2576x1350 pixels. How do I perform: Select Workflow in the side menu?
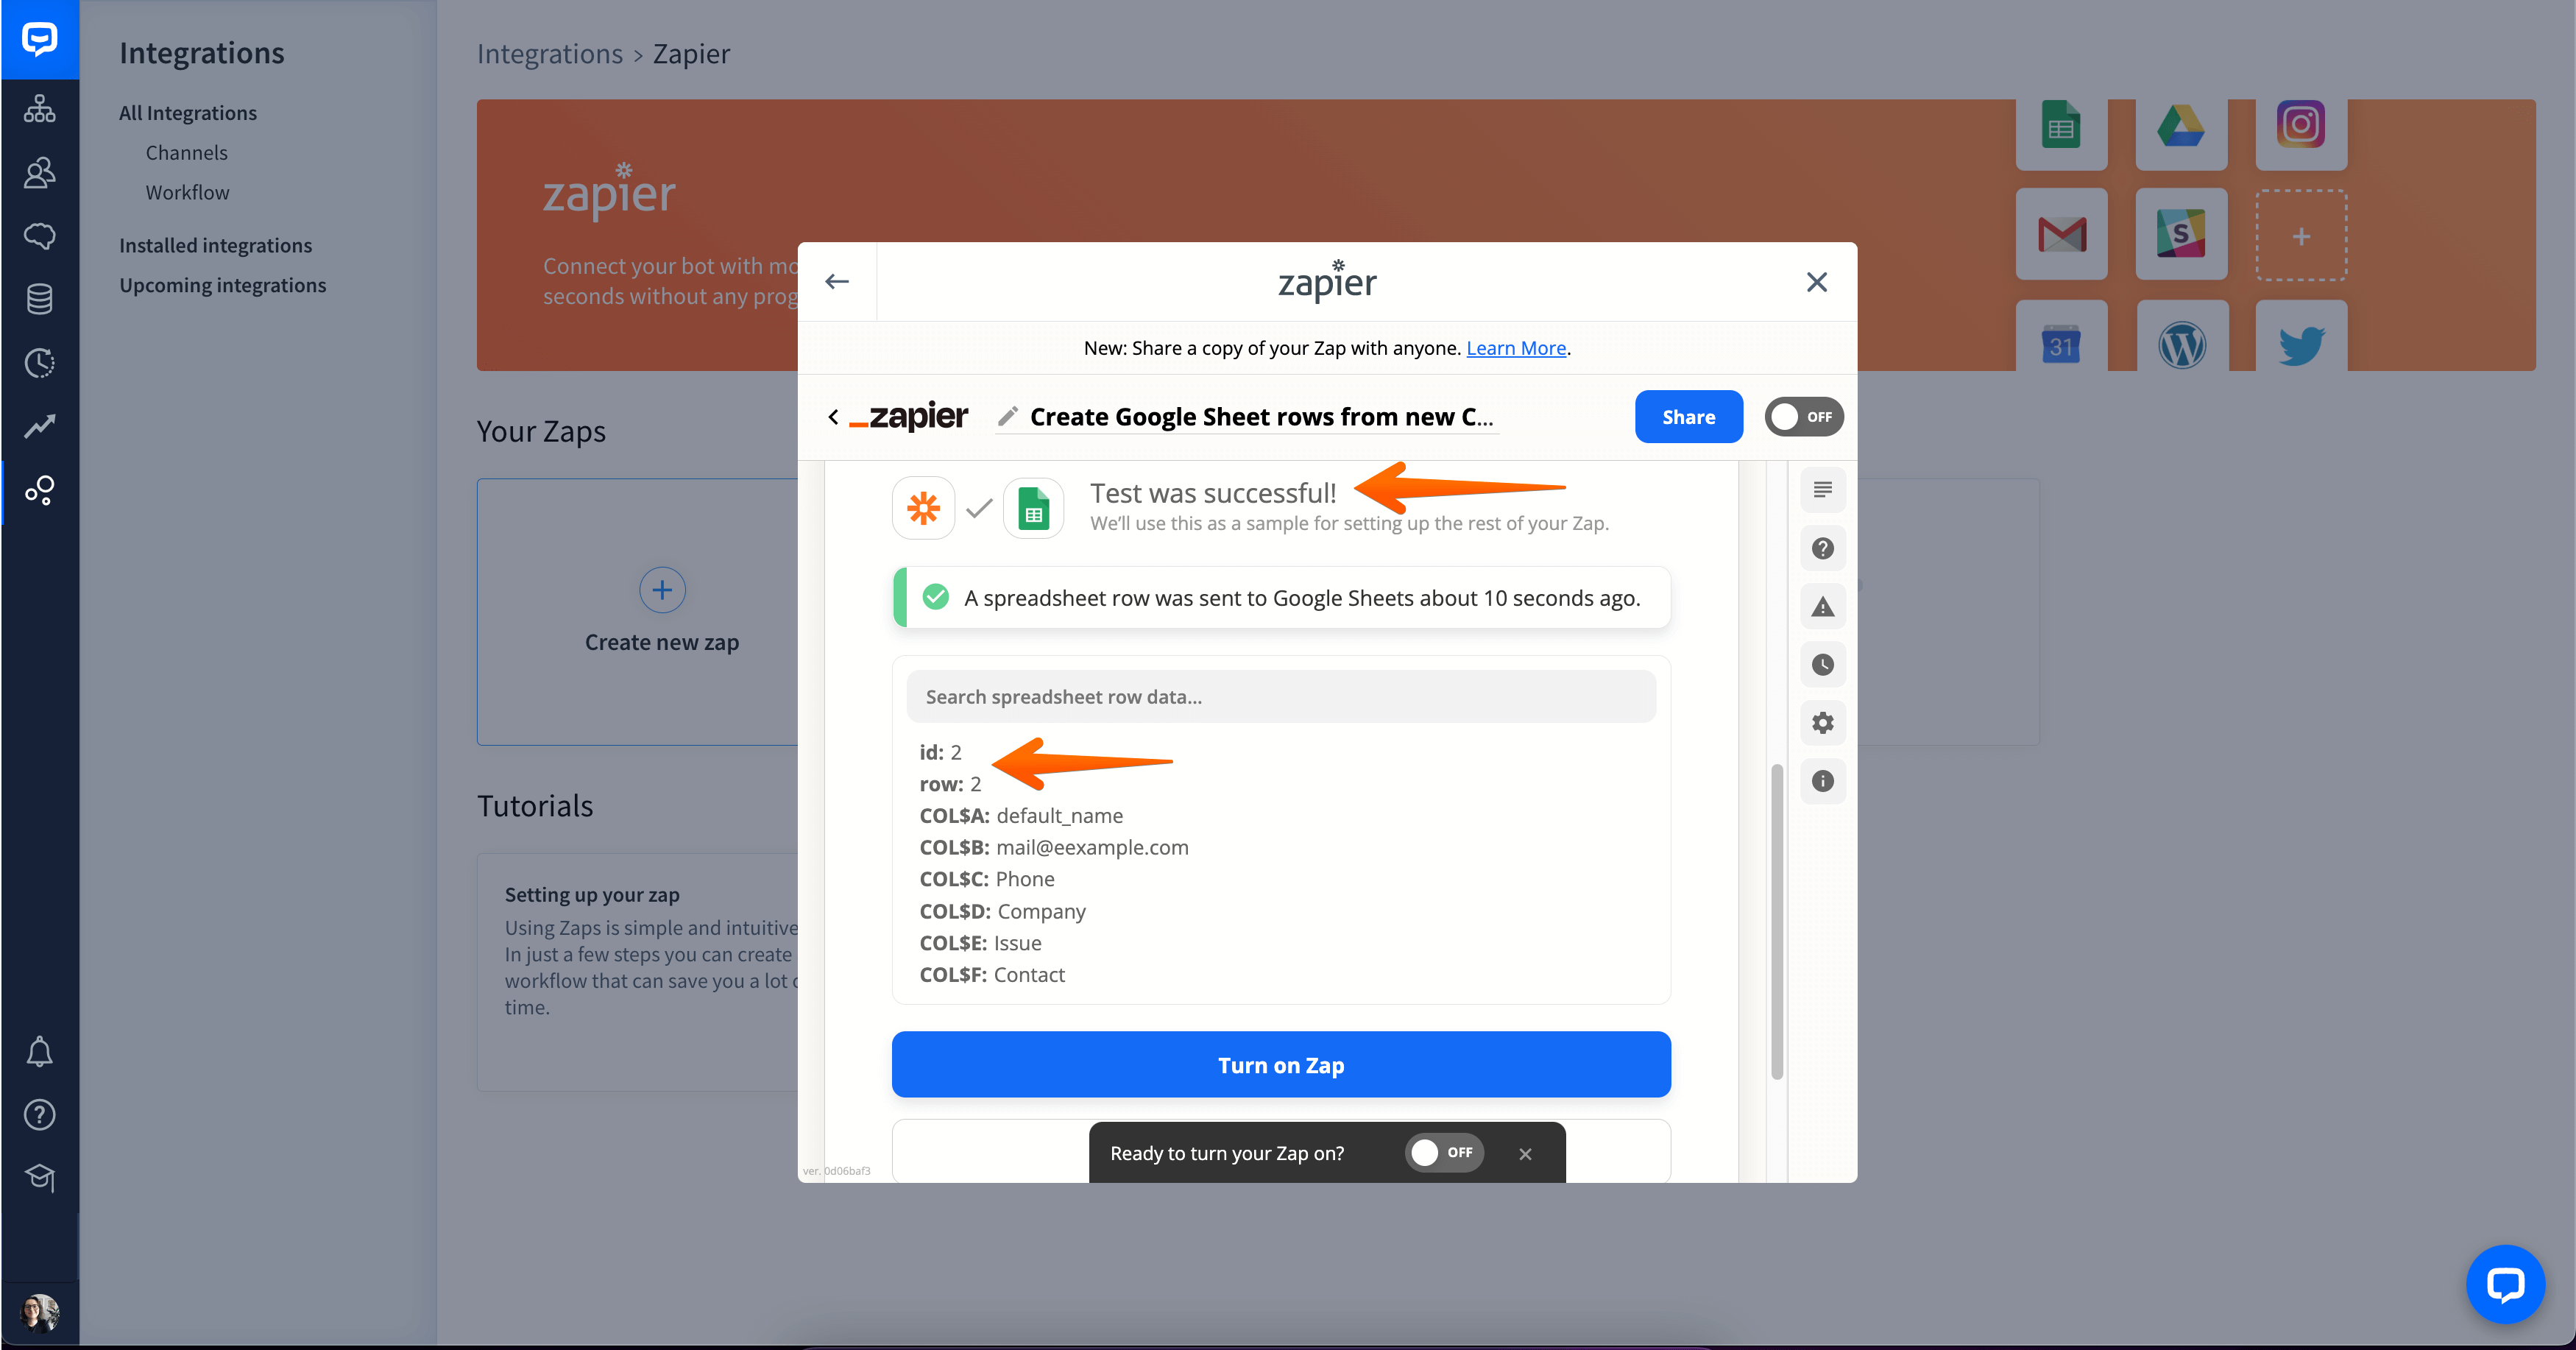point(188,193)
